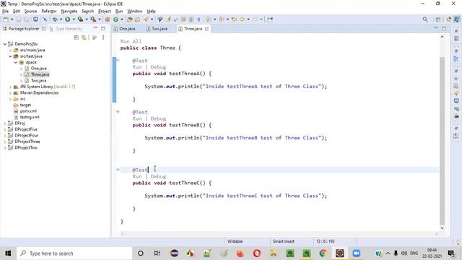Open the Task List from right trim
The height and width of the screenshot is (260, 462).
click(456, 38)
